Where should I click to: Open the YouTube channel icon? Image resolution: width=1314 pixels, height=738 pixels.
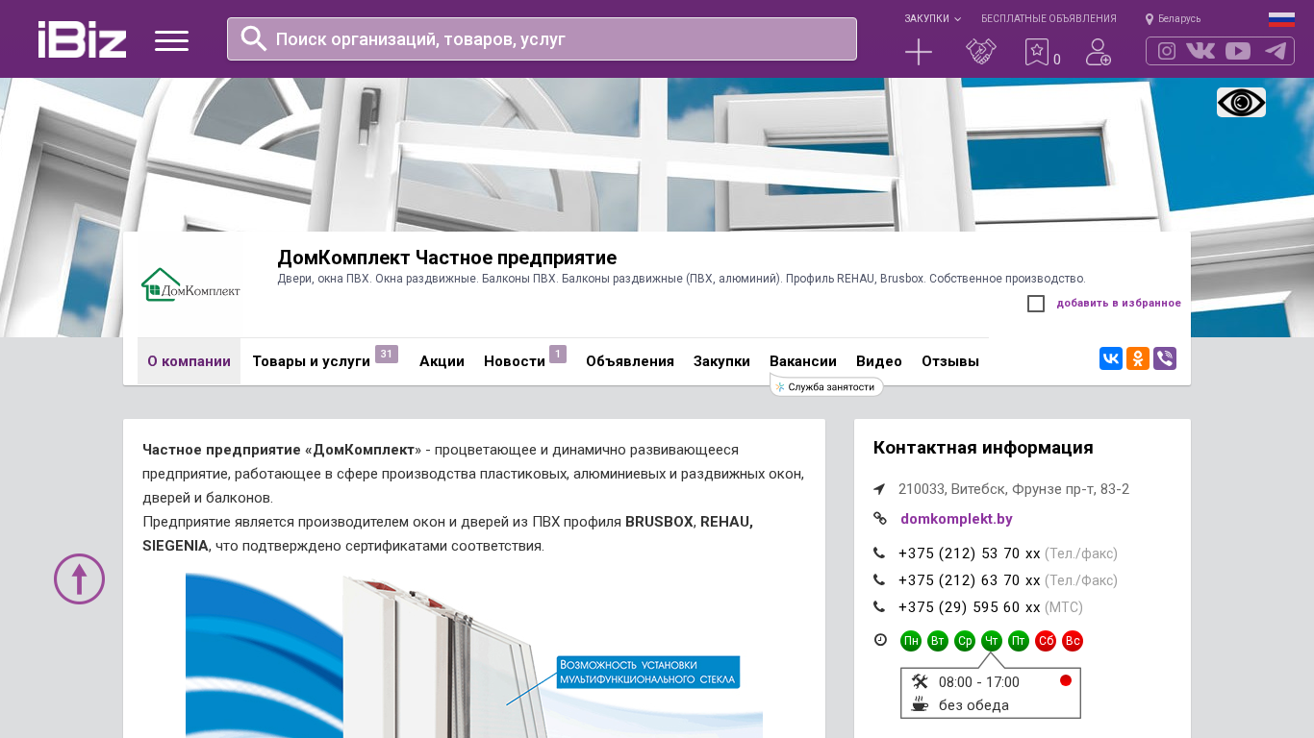pyautogui.click(x=1238, y=51)
